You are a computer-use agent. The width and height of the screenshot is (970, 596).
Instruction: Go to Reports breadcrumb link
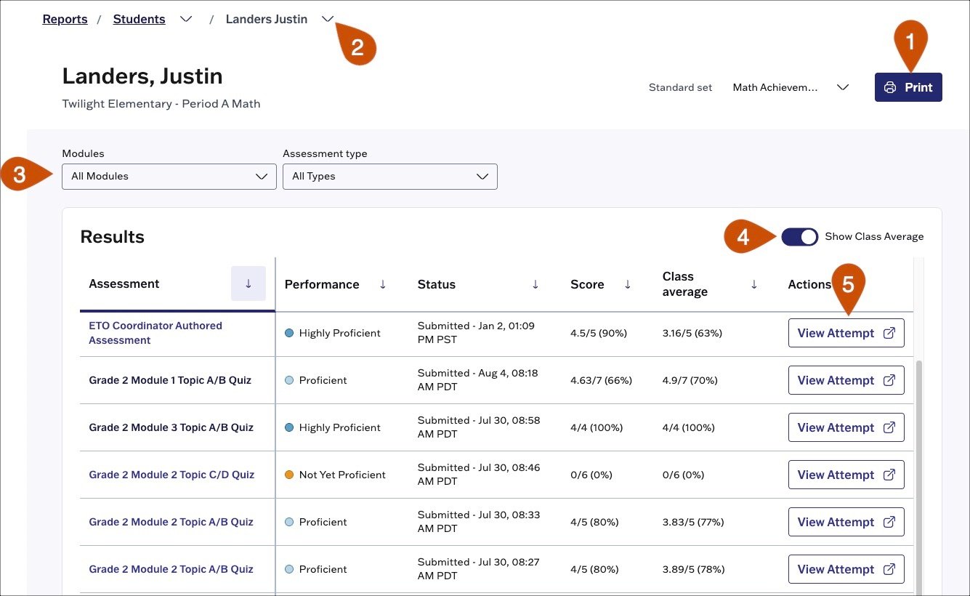click(65, 20)
